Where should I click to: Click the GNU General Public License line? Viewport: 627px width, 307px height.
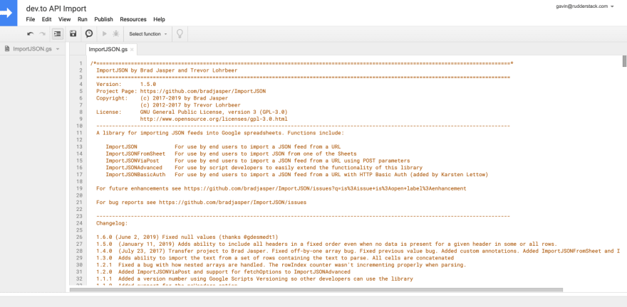214,112
